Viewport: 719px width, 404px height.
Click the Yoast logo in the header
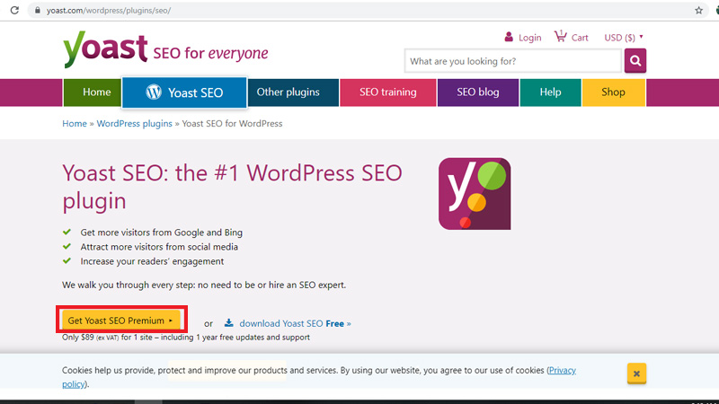(105, 49)
